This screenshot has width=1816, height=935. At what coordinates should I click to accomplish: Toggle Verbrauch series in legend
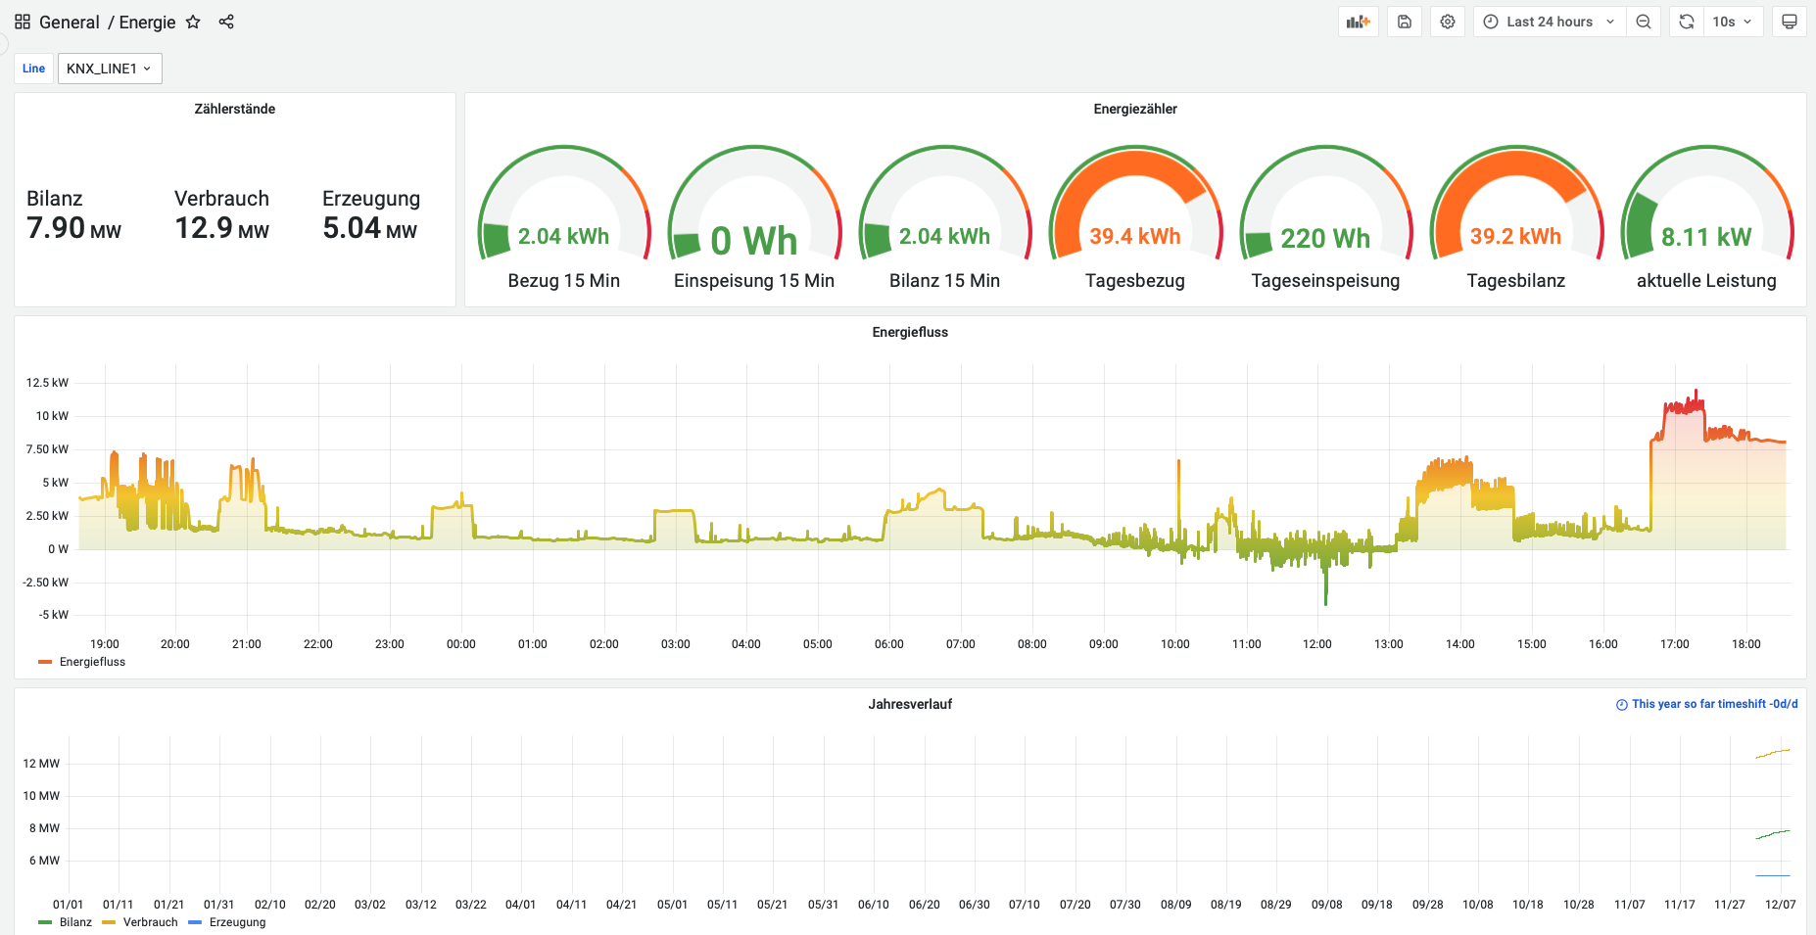point(150,922)
